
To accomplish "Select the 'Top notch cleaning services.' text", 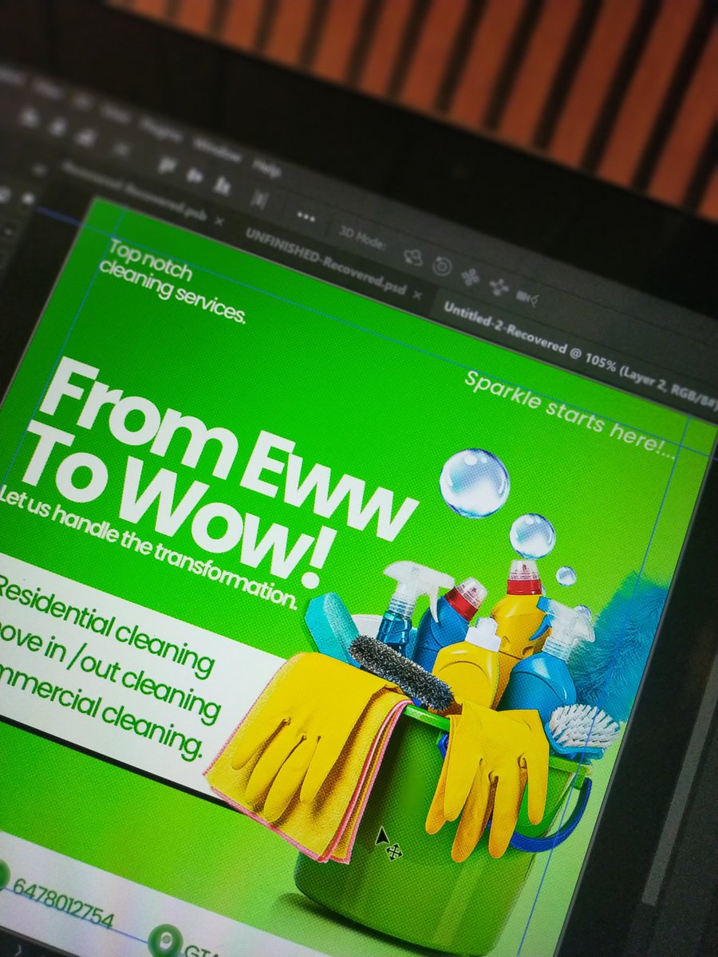I will [x=172, y=282].
